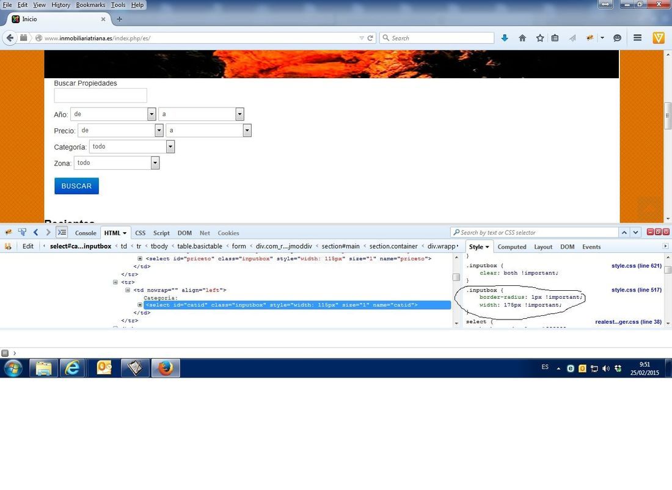Show bookmarks list icon
The width and height of the screenshot is (672, 490).
[x=555, y=38]
